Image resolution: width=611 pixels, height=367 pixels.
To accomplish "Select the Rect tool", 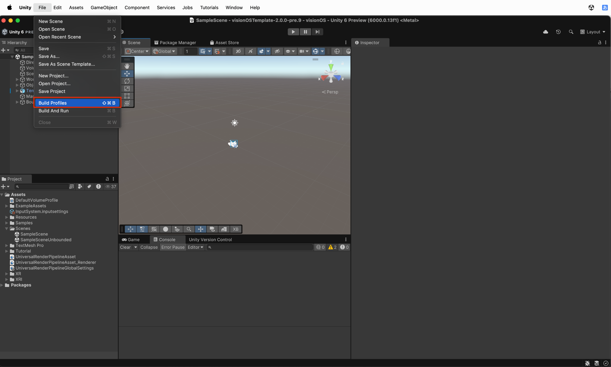I will pyautogui.click(x=127, y=96).
